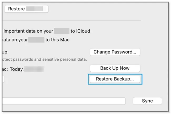Click the storage bar beside Sync

[64, 101]
